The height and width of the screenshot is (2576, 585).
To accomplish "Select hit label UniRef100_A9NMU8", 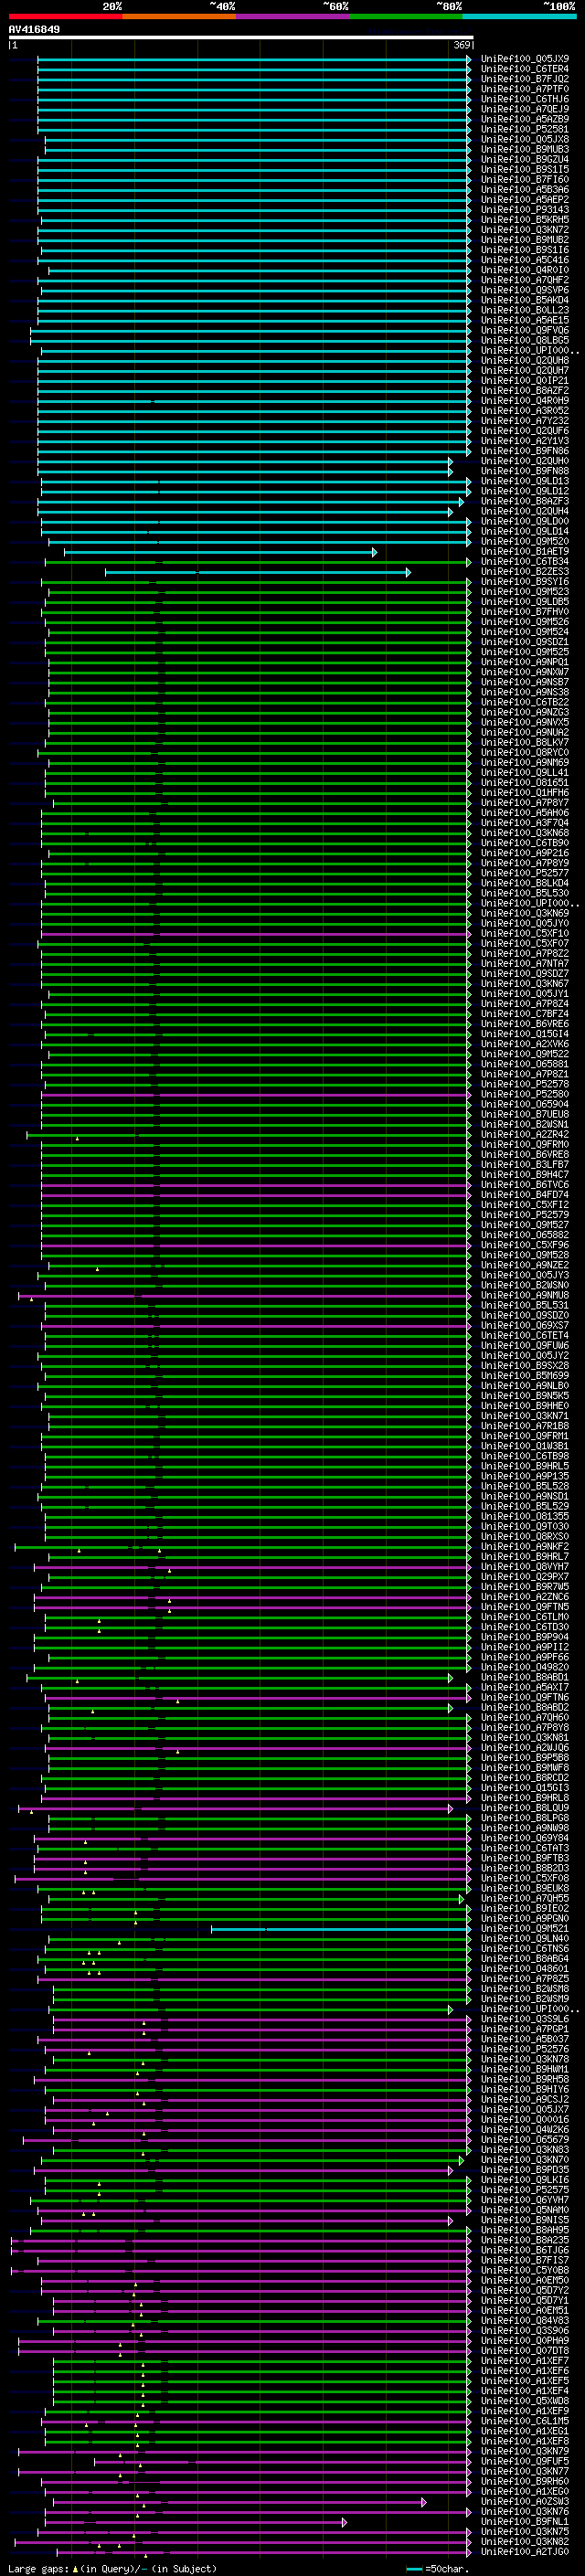I will pyautogui.click(x=525, y=1296).
